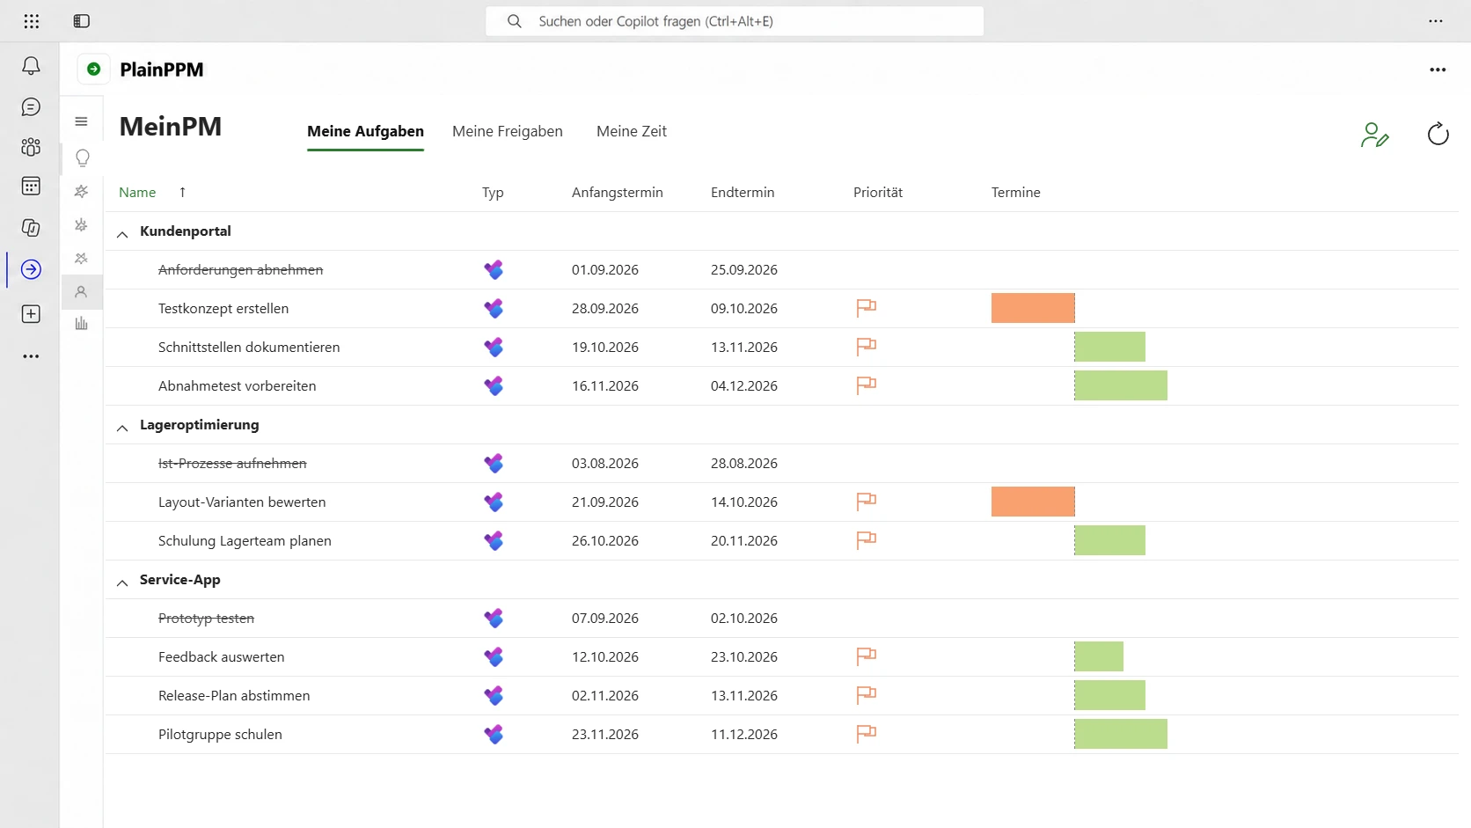Image resolution: width=1471 pixels, height=828 pixels.
Task: Click the add apps plus icon
Action: pyautogui.click(x=31, y=314)
